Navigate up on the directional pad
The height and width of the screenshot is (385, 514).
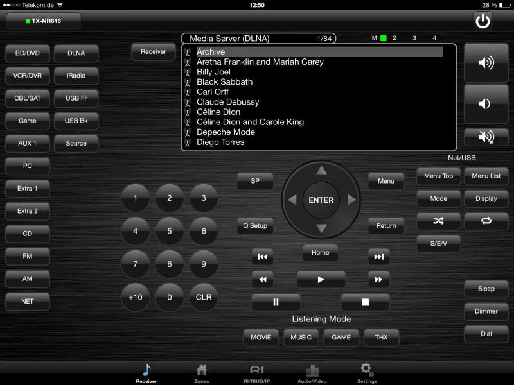[321, 170]
